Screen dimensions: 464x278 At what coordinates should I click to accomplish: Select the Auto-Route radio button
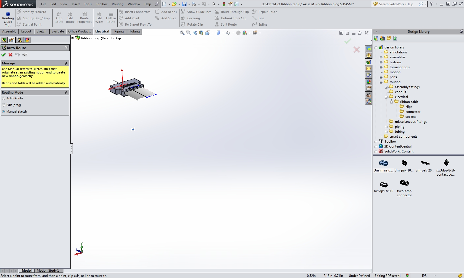(3, 98)
